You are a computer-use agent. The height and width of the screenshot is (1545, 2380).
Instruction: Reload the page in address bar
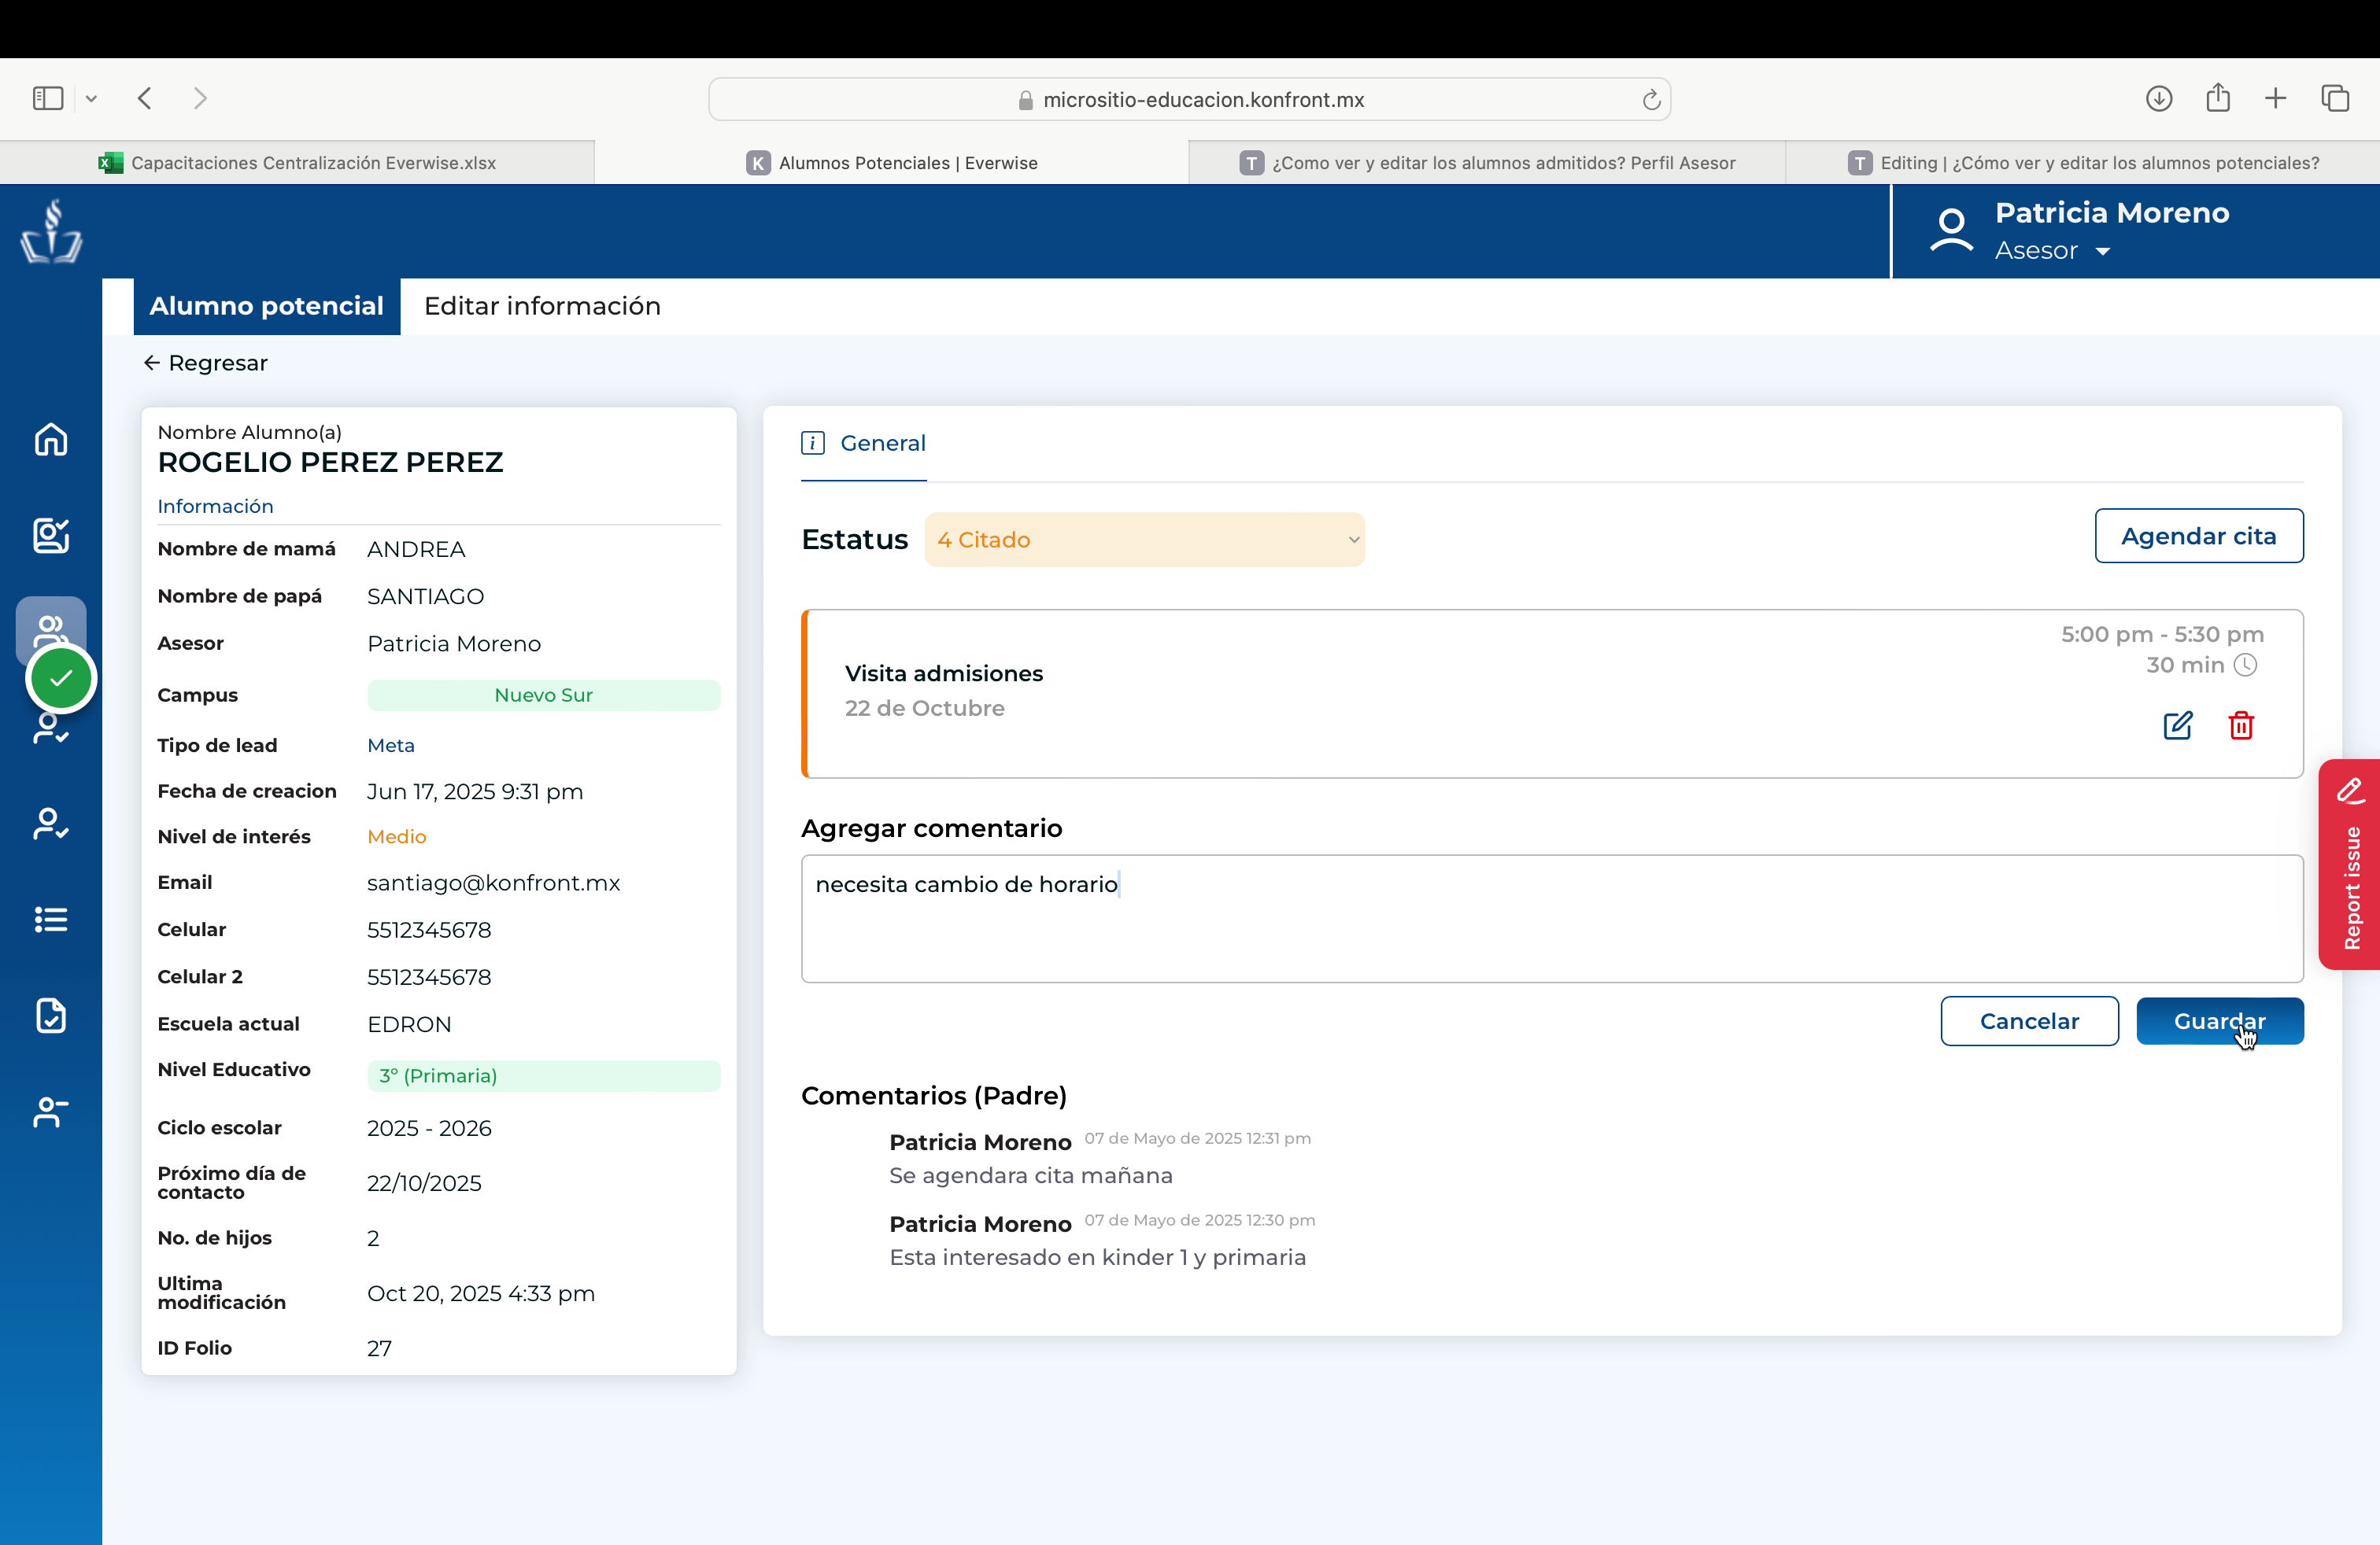coord(1651,100)
